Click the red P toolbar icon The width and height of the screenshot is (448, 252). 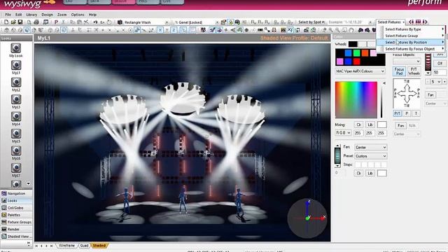56,22
